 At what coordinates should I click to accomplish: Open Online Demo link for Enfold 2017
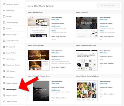click(x=103, y=19)
